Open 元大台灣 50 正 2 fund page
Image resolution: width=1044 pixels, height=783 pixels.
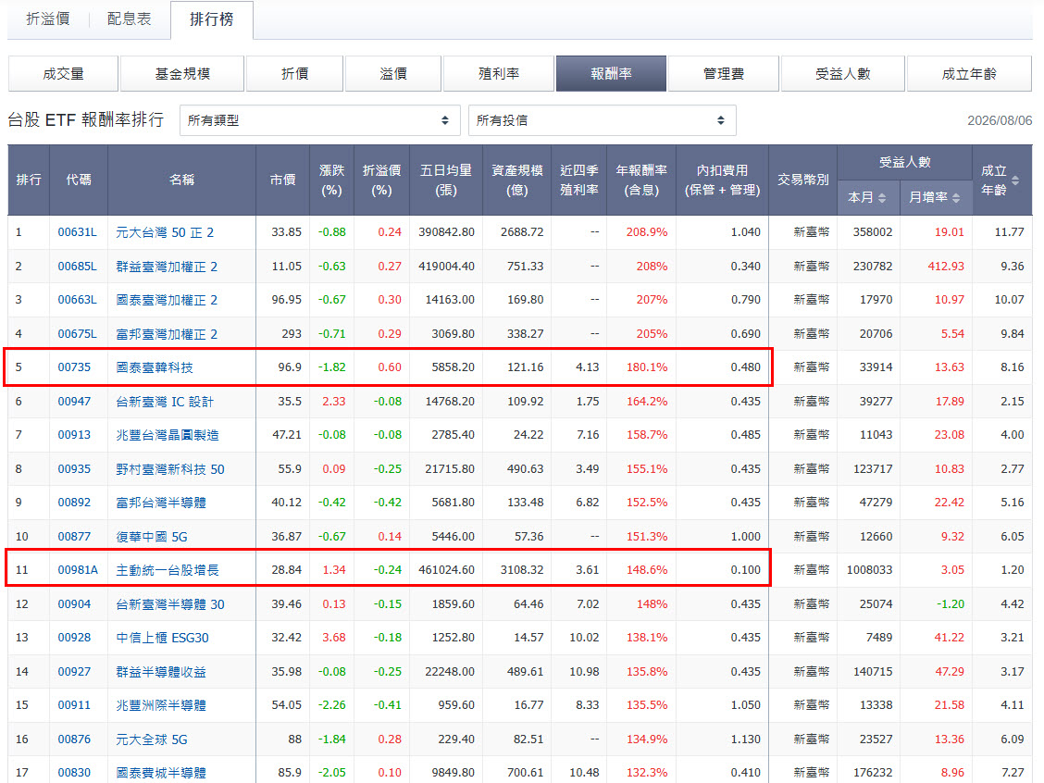pyautogui.click(x=165, y=232)
